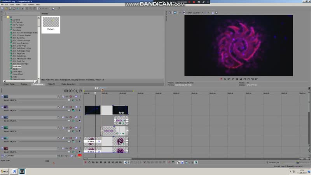Insert a marker with the flag icon

pos(169,162)
